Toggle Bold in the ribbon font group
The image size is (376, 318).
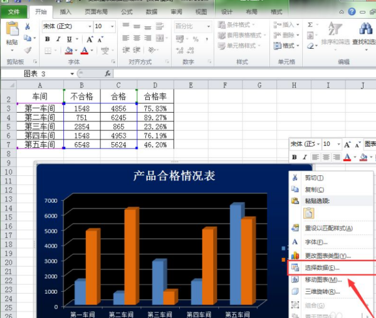tap(48, 39)
